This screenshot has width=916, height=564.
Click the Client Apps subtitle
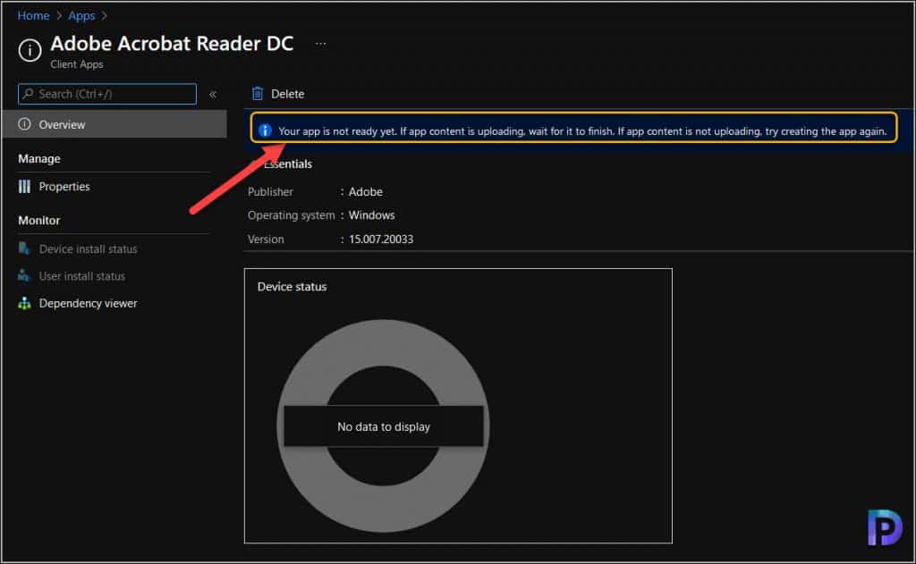point(77,64)
